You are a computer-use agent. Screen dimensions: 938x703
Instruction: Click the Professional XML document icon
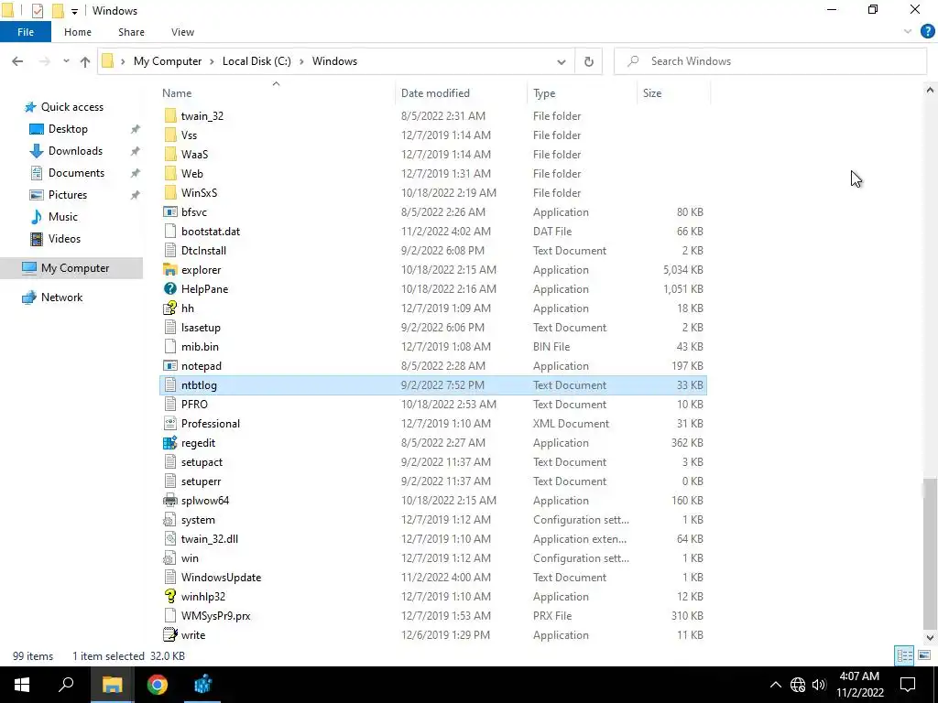(x=170, y=424)
